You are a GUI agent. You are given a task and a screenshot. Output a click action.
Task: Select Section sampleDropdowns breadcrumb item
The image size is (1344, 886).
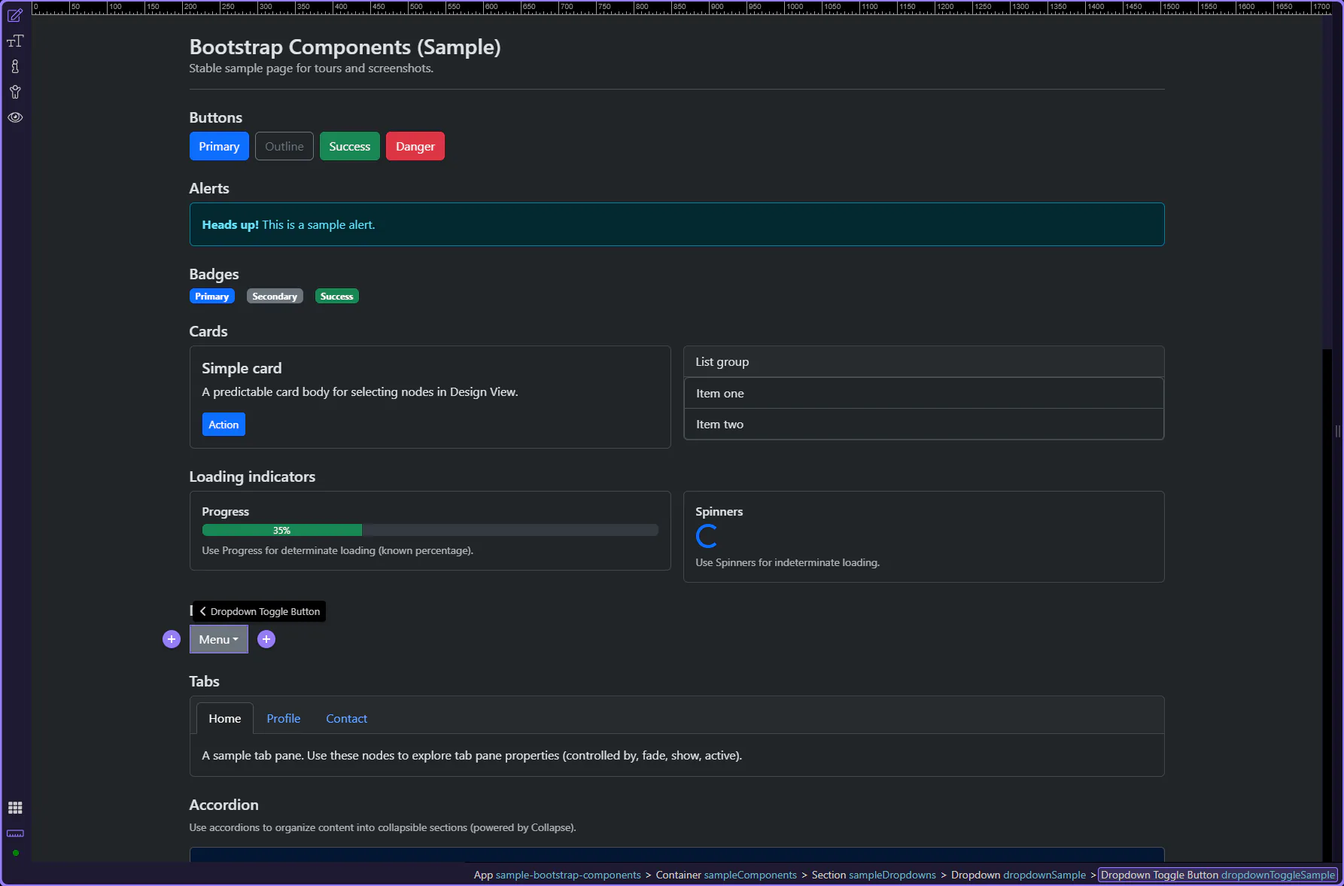coord(873,875)
